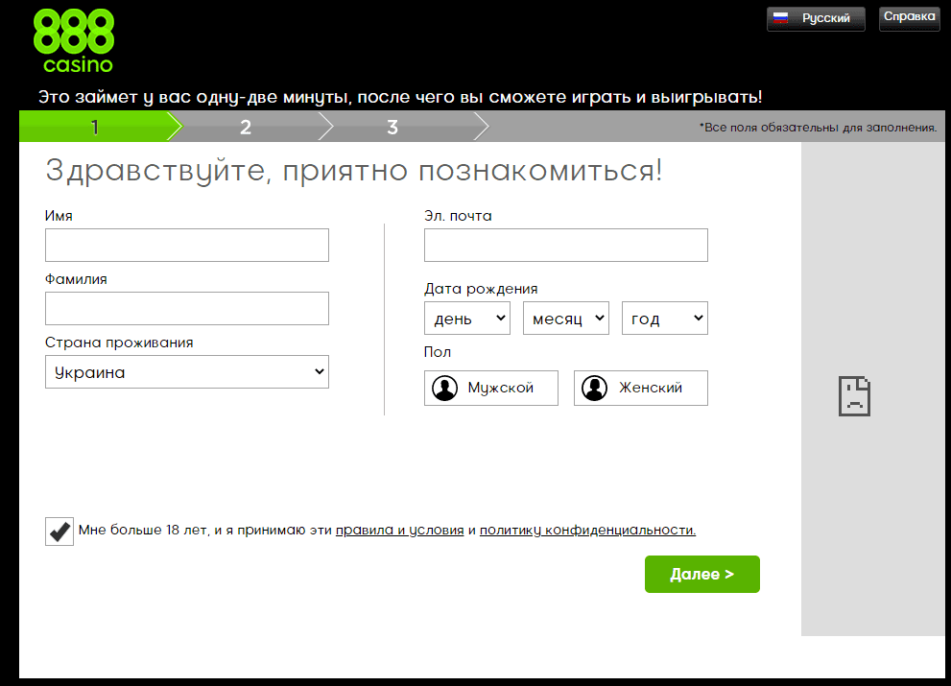Click the 888casino logo
The image size is (951, 686).
pyautogui.click(x=73, y=40)
